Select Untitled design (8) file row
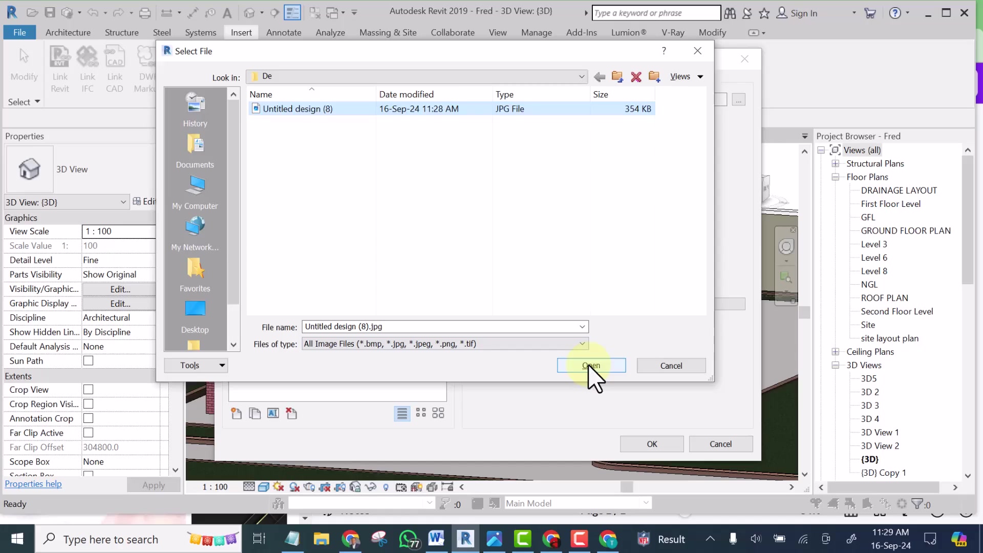The width and height of the screenshot is (983, 553). [452, 109]
